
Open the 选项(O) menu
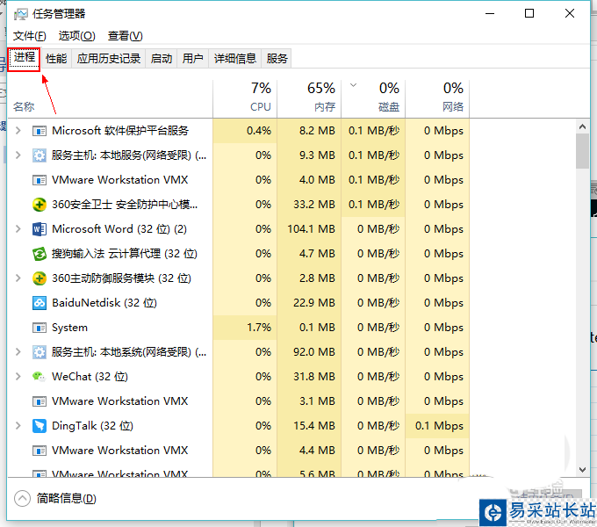76,36
